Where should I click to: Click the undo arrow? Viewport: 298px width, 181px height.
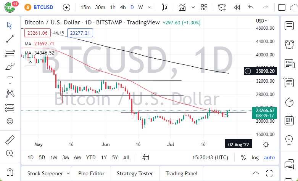[x=251, y=7]
